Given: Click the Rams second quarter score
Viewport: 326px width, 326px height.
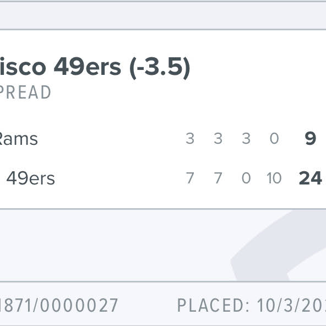Looking at the screenshot, I should [218, 138].
